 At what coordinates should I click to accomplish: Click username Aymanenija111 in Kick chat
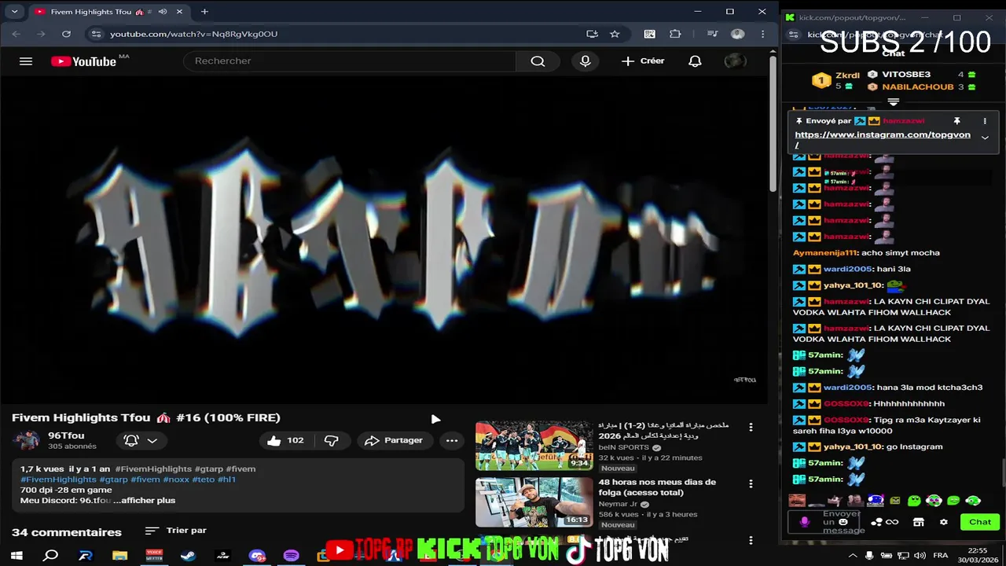824,253
